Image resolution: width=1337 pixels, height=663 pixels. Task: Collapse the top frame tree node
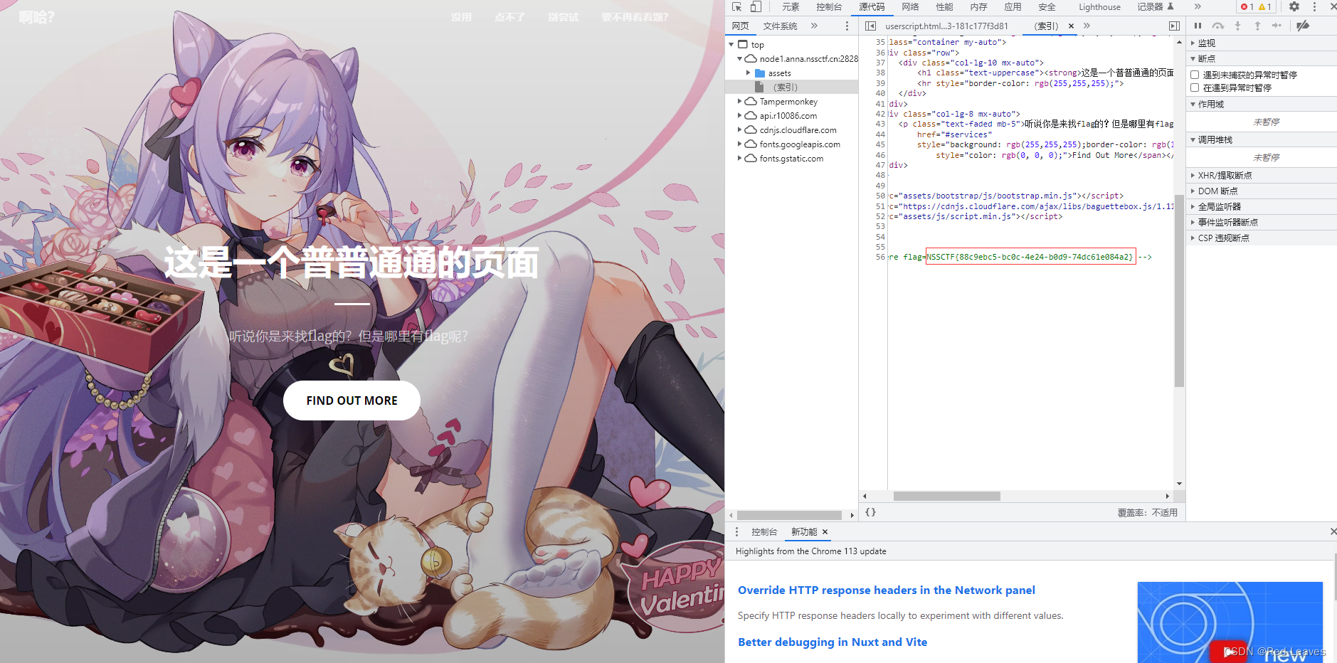[x=731, y=44]
